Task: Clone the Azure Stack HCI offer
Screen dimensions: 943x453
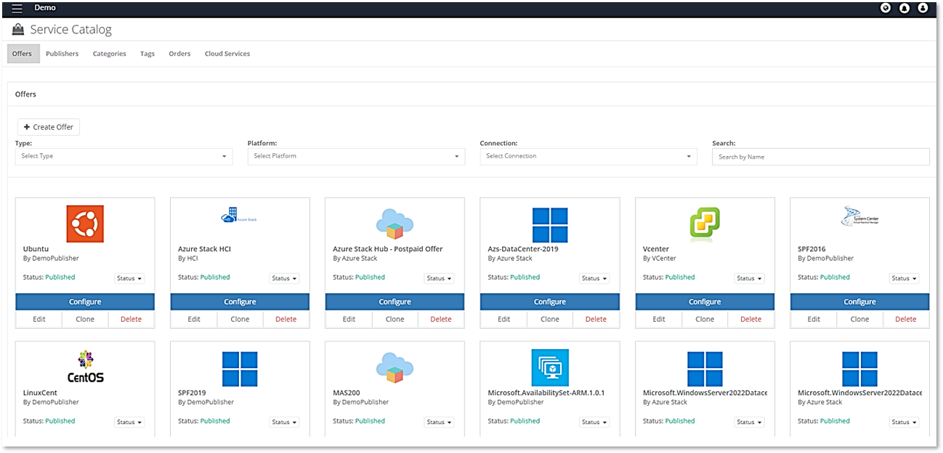Action: click(x=240, y=319)
